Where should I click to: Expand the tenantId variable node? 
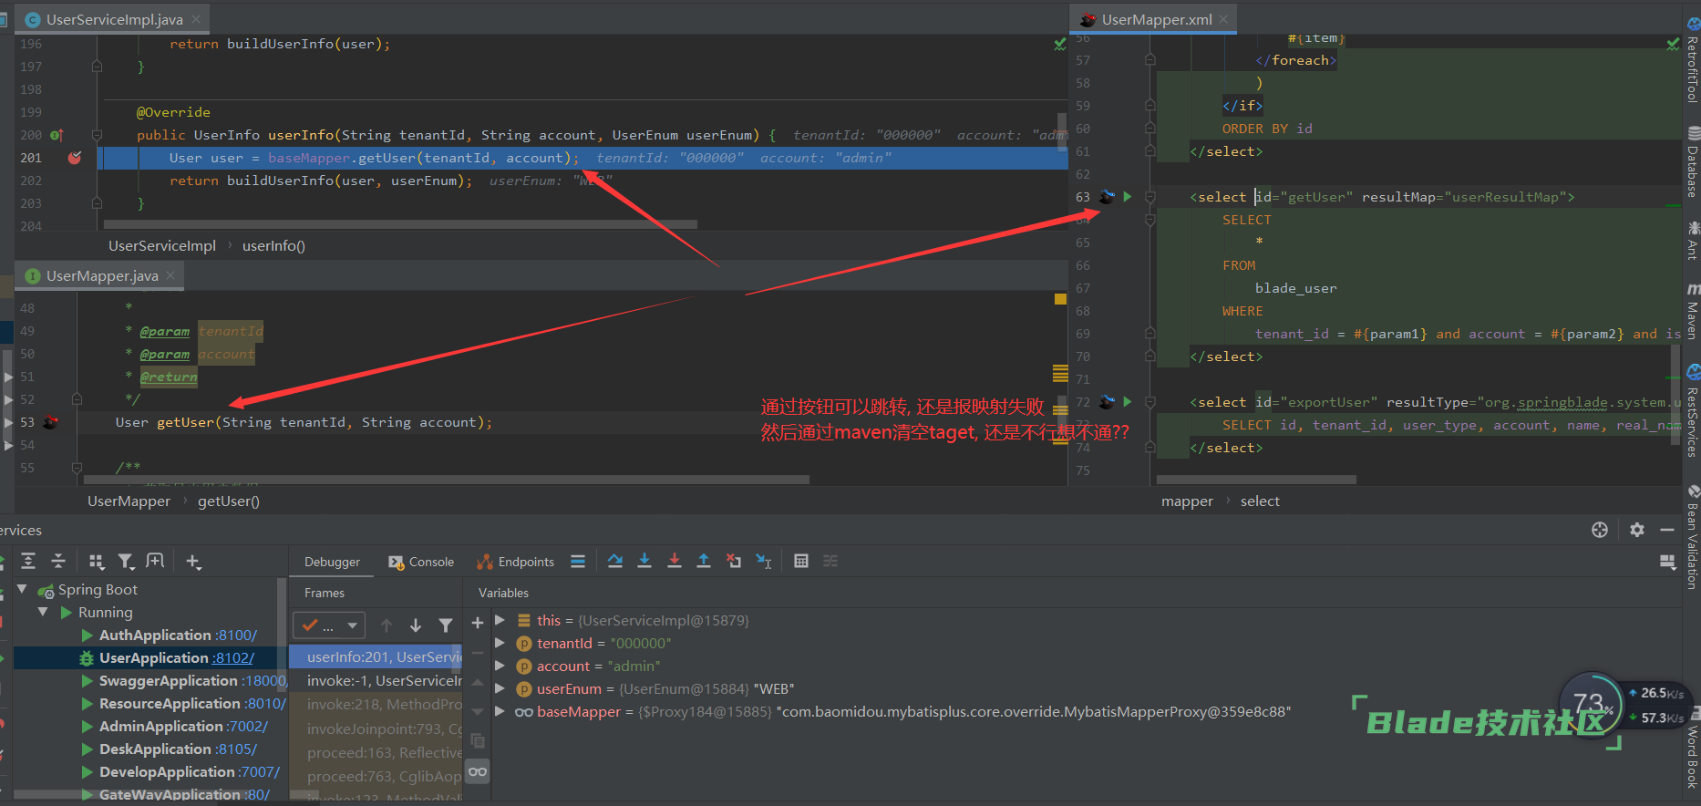pyautogui.click(x=500, y=643)
